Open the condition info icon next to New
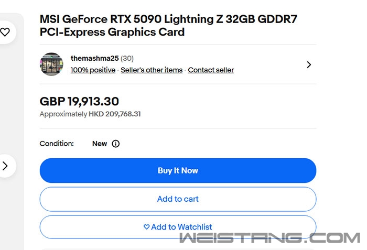The image size is (367, 250). coord(116,144)
